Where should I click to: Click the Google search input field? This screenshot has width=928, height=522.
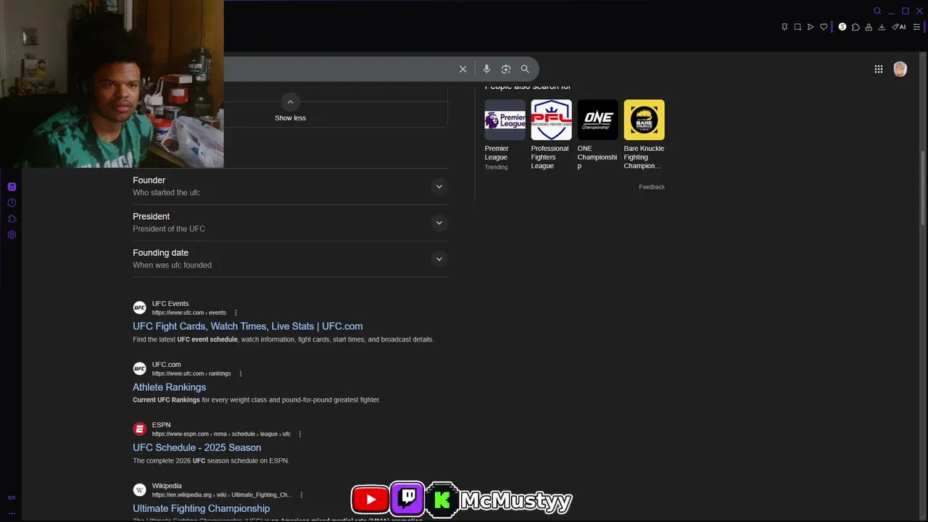pyautogui.click(x=337, y=69)
